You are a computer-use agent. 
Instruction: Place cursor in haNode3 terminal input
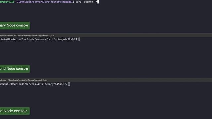(69, 84)
